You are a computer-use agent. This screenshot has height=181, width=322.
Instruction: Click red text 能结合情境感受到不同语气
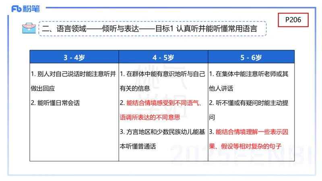162,103
